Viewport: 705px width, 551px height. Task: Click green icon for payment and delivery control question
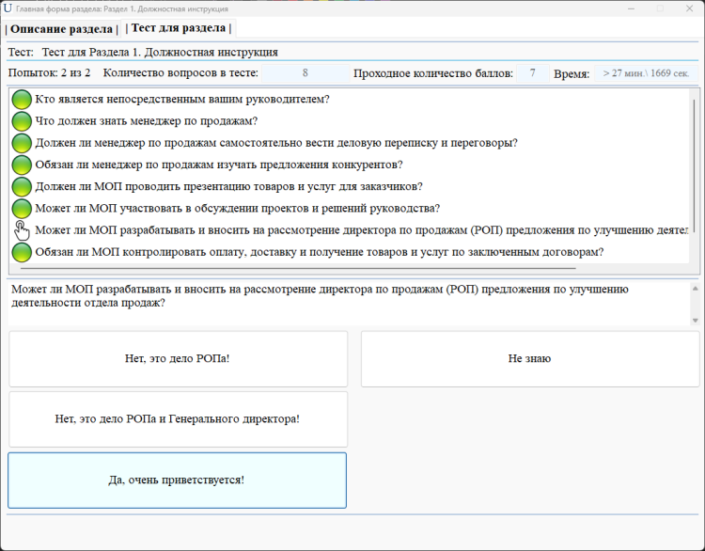point(21,252)
